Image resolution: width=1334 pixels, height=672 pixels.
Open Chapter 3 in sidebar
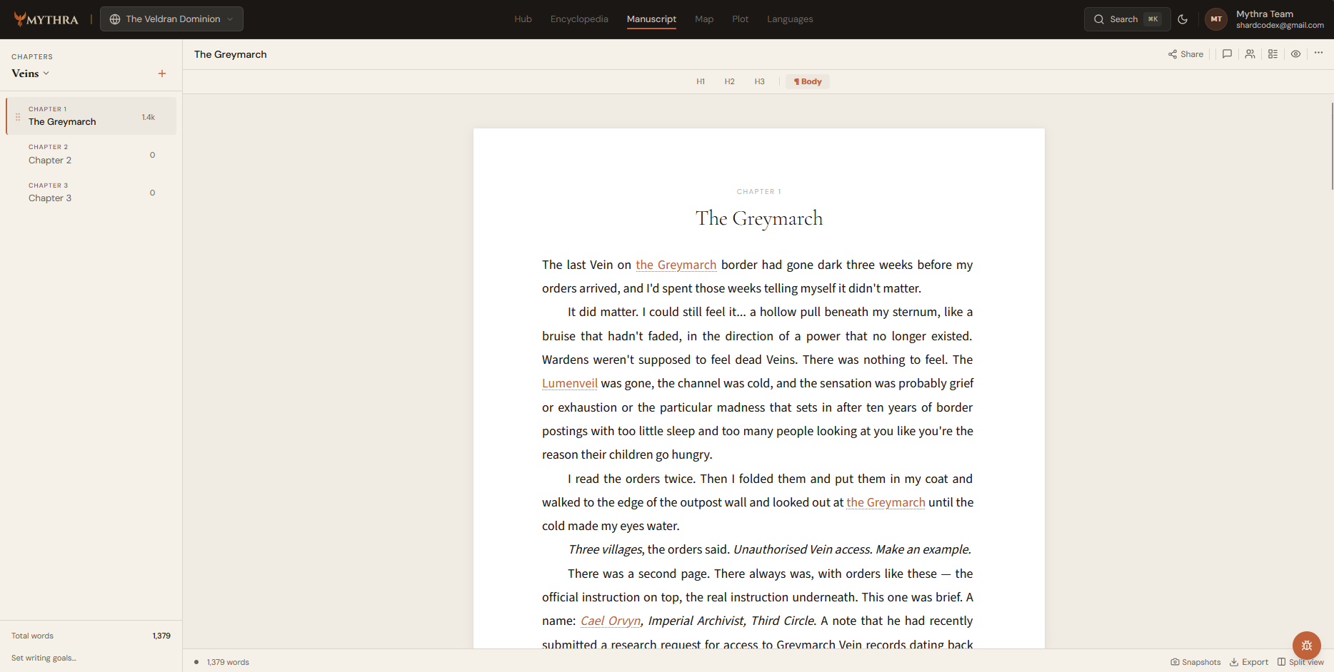coord(91,192)
